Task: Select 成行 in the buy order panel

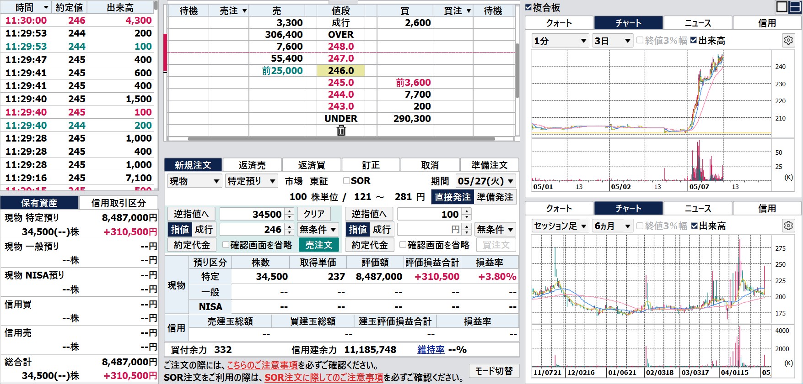Action: [382, 229]
